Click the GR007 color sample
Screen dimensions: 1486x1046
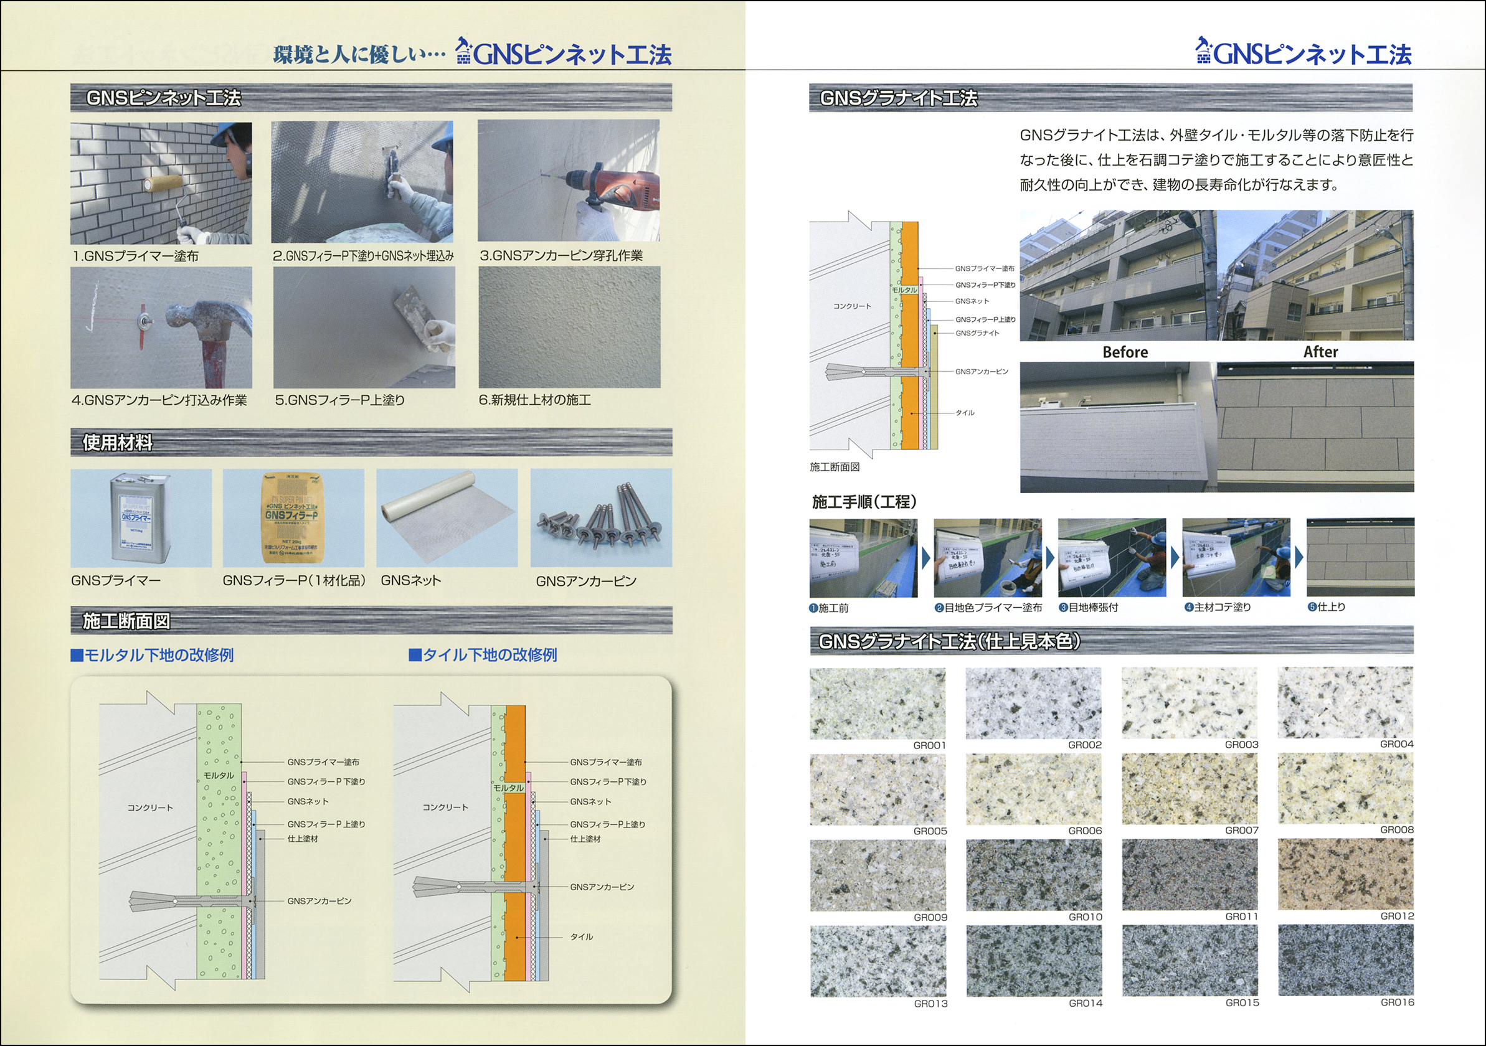[1190, 788]
